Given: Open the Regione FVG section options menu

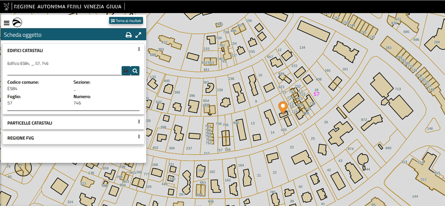Looking at the screenshot, I should (139, 137).
